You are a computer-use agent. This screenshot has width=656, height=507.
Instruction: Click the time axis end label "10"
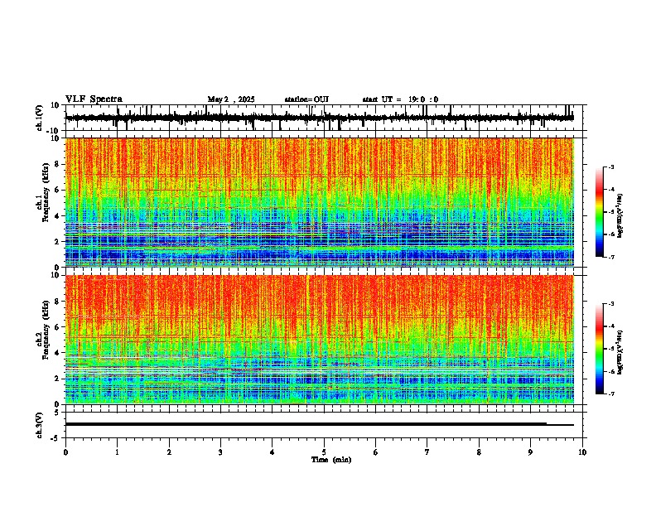[582, 452]
